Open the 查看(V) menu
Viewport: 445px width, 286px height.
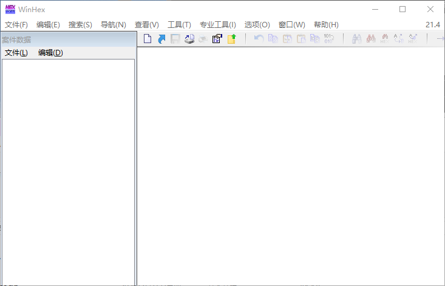coord(147,25)
